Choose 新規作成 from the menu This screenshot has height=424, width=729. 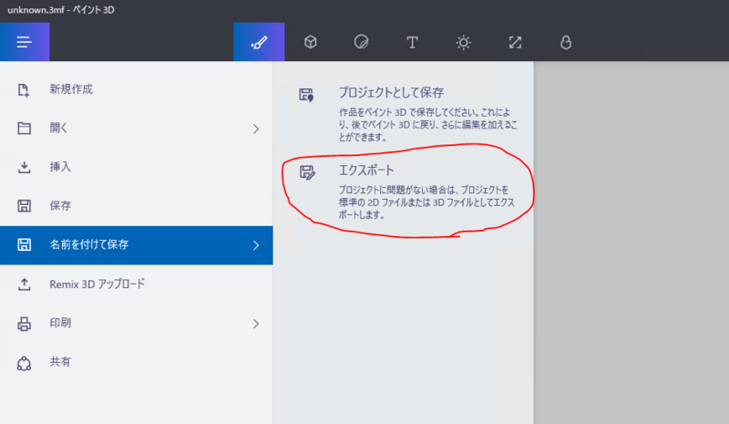click(136, 89)
